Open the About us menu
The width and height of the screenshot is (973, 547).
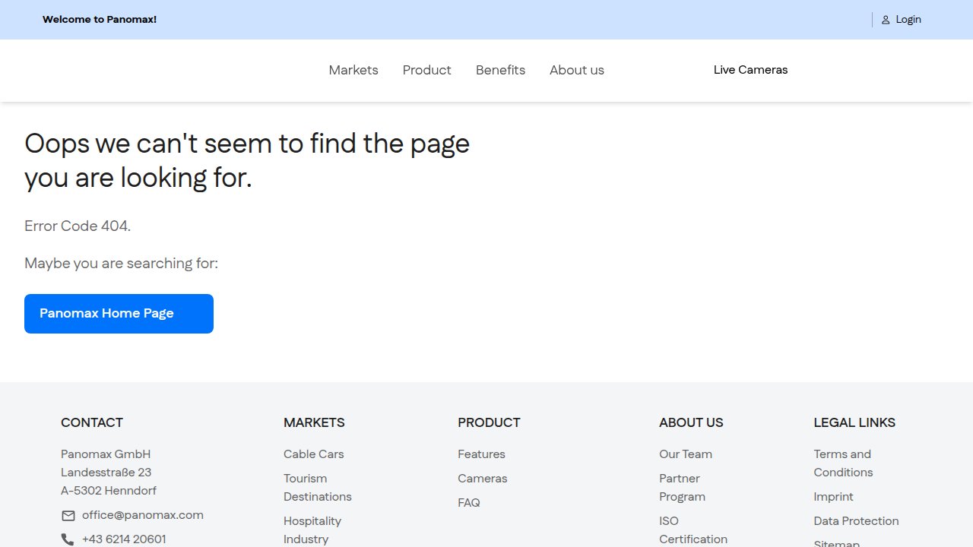coord(577,70)
